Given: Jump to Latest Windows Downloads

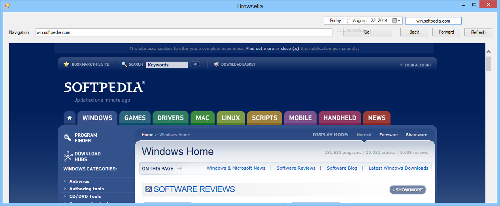Looking at the screenshot, I should pos(398,168).
